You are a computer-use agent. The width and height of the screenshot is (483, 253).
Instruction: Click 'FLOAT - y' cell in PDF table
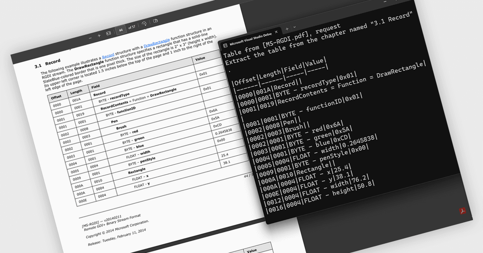click(x=142, y=185)
